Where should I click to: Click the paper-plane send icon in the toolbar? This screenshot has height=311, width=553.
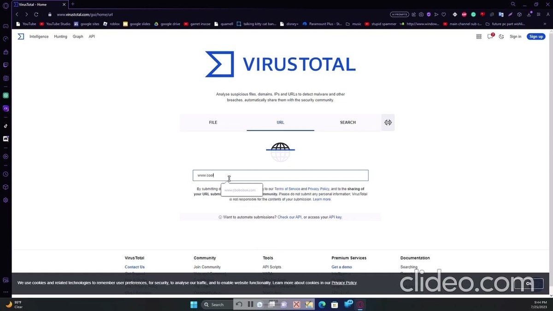point(436,14)
